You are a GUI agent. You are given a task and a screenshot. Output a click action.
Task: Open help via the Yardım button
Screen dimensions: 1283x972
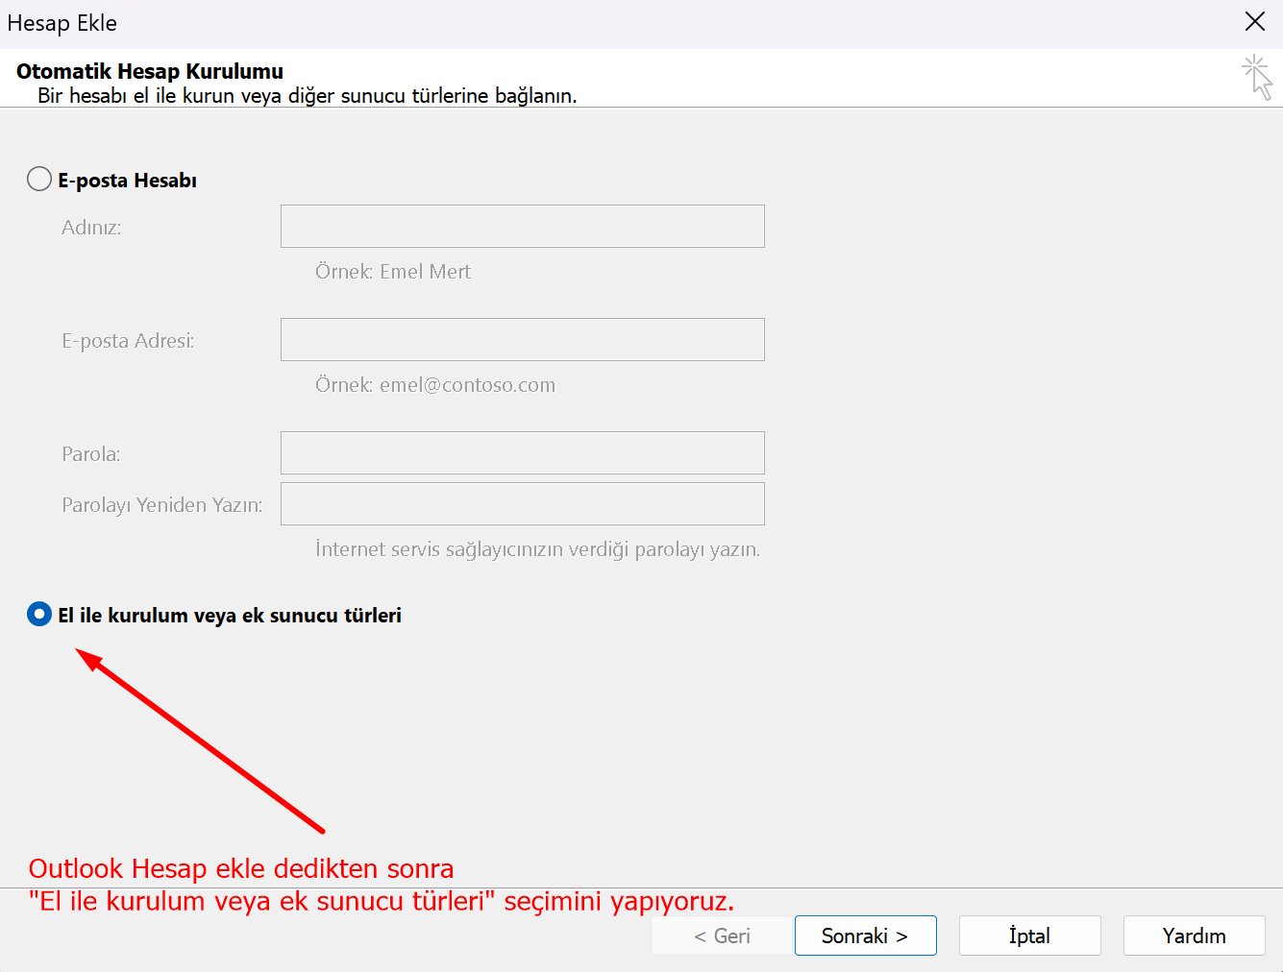[1194, 935]
